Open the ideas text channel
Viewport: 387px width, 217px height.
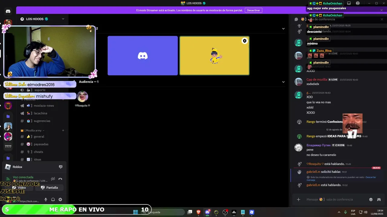(x=42, y=159)
